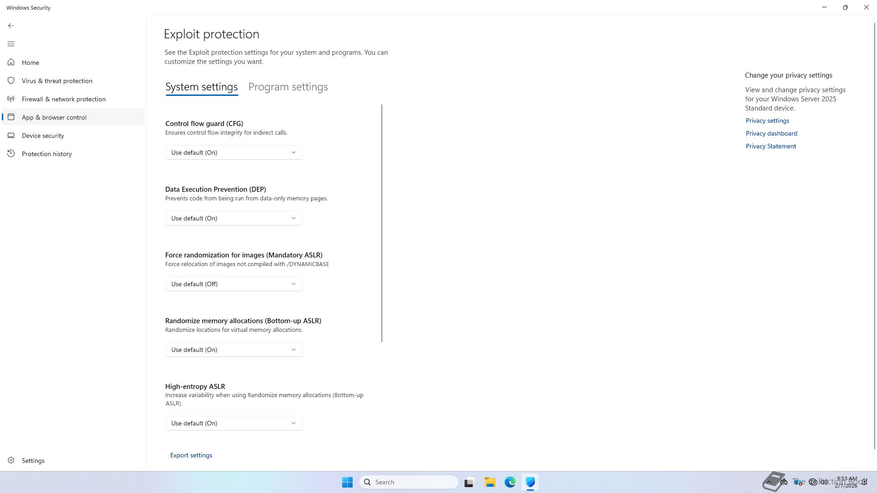The image size is (877, 493).
Task: Open the hamburger navigation menu
Action: (x=11, y=44)
